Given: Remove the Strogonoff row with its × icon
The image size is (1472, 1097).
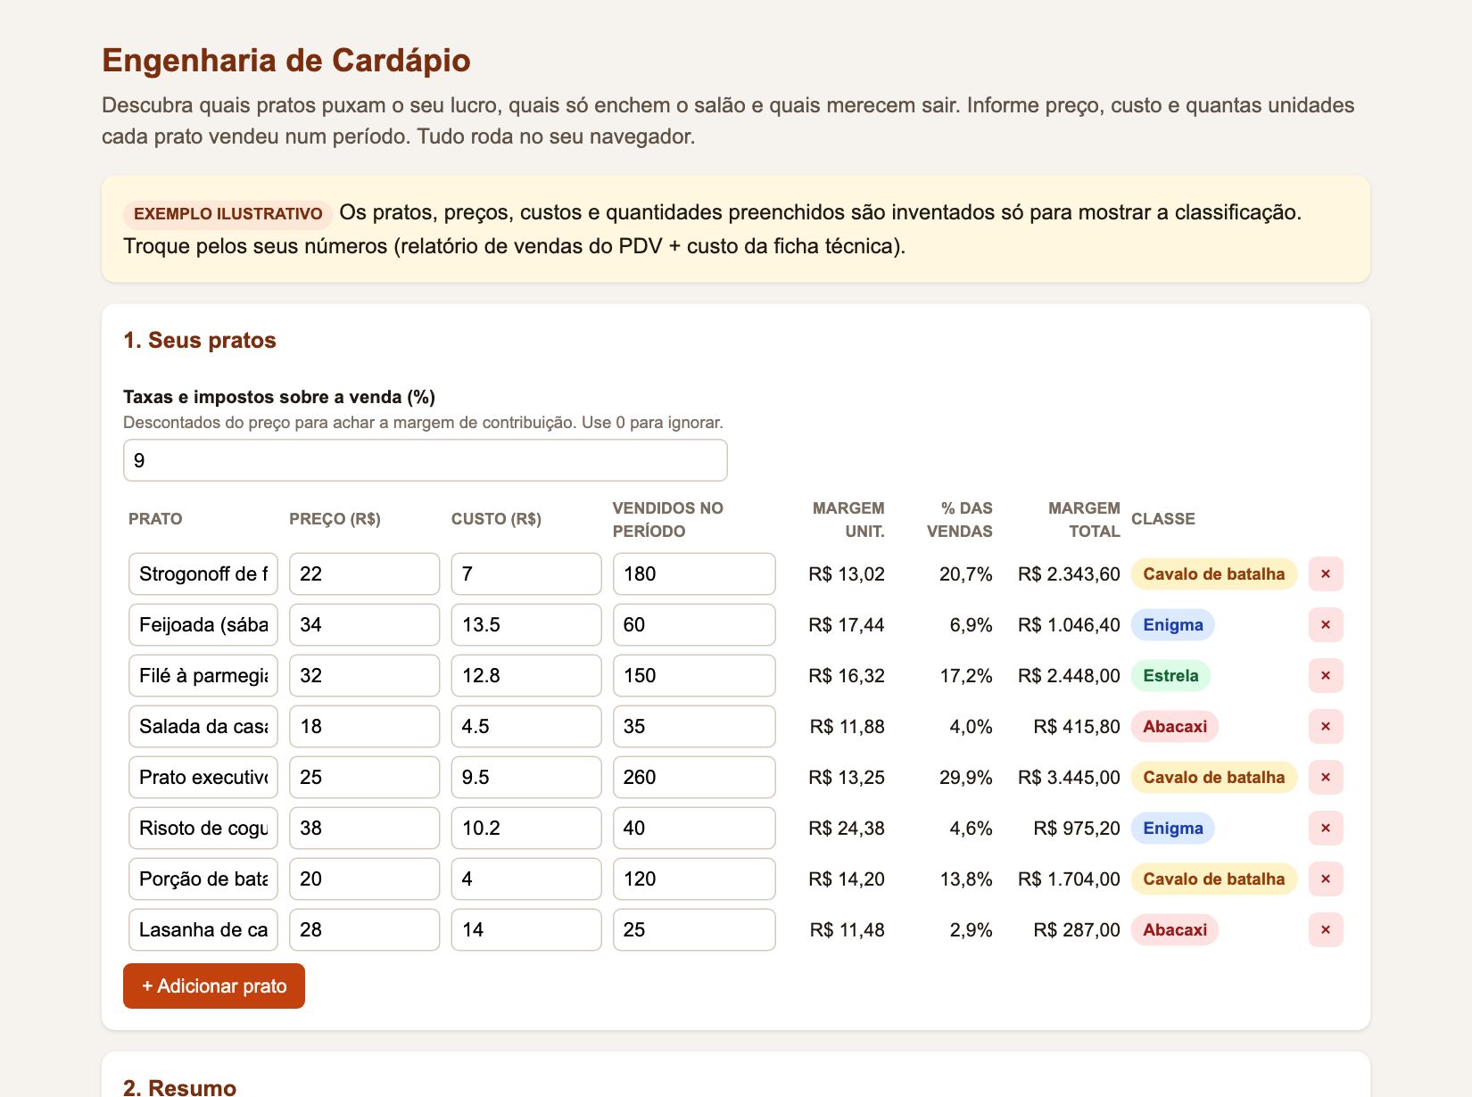Looking at the screenshot, I should pyautogui.click(x=1326, y=573).
